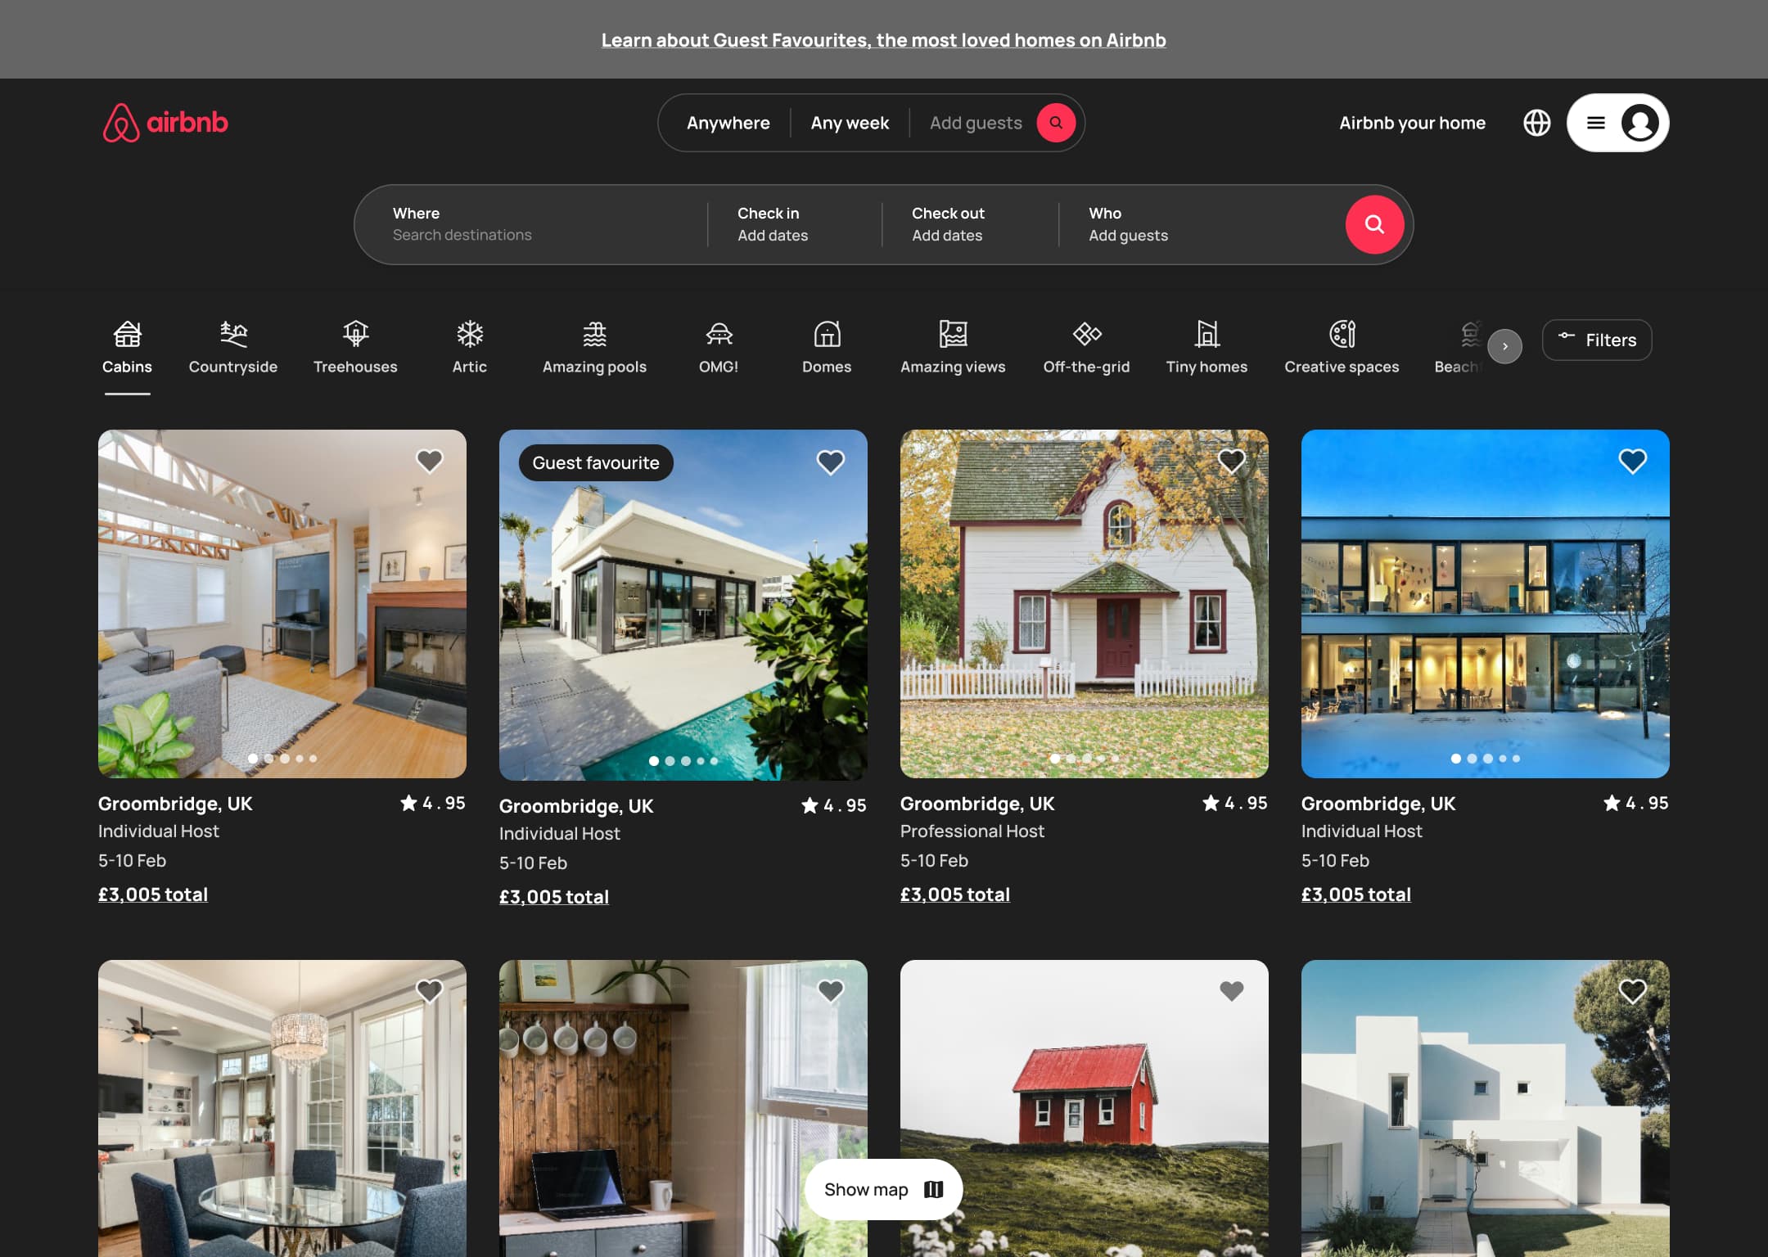The height and width of the screenshot is (1257, 1768).
Task: Click the small red search icon in compact bar
Action: coord(1056,123)
